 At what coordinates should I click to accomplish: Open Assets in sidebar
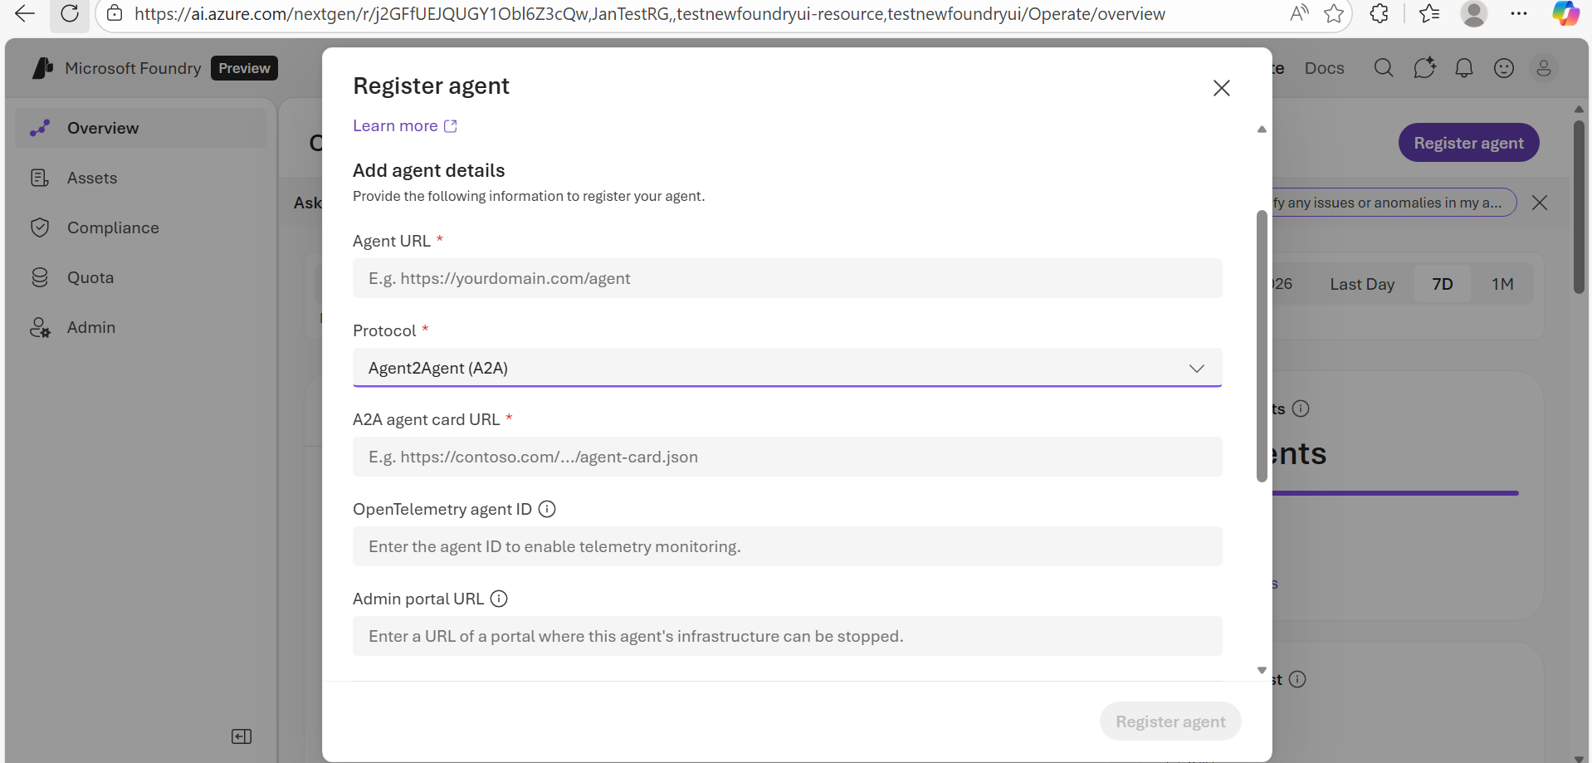[x=141, y=178]
